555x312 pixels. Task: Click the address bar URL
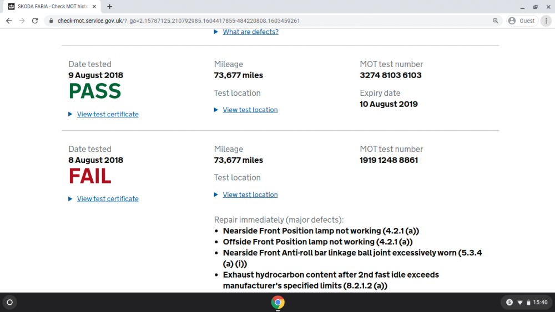(179, 21)
